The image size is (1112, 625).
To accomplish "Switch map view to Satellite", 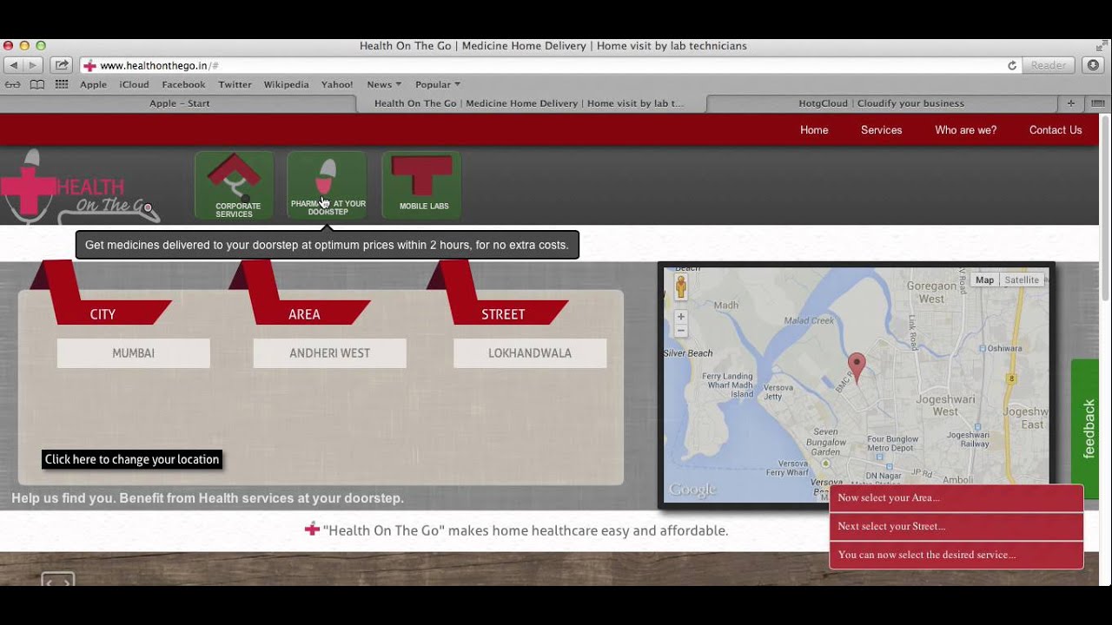I will (x=1022, y=280).
